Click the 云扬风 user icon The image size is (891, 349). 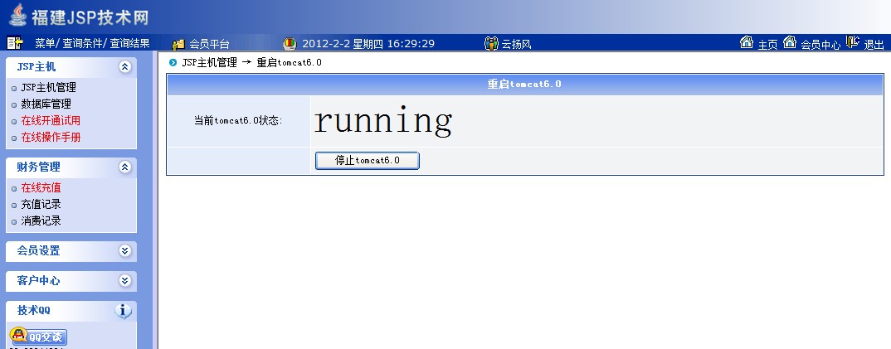[x=491, y=44]
